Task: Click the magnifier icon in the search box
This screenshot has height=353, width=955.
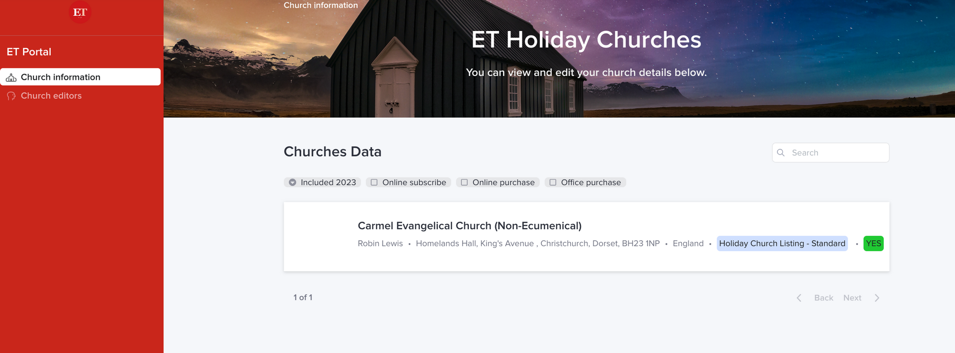Action: point(781,153)
